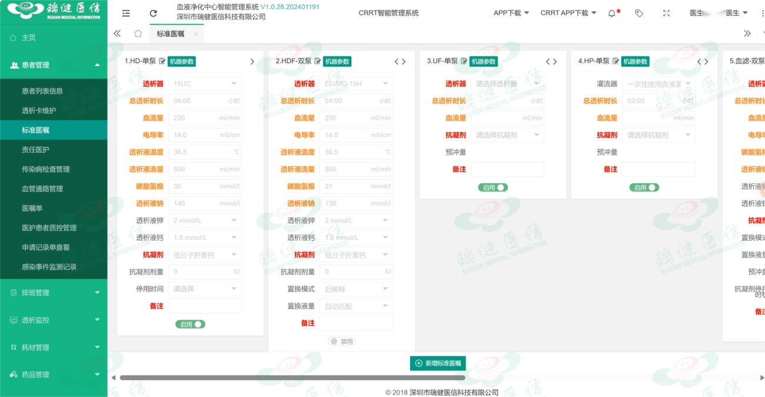
Task: Open the 置换模式 dropdown in 2.HDF-双泵
Action: click(356, 289)
